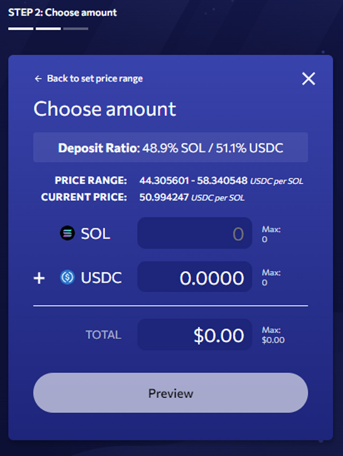Set USDC to Max amount

[271, 277]
